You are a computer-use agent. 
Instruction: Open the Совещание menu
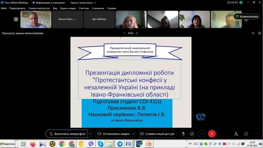[98, 8]
